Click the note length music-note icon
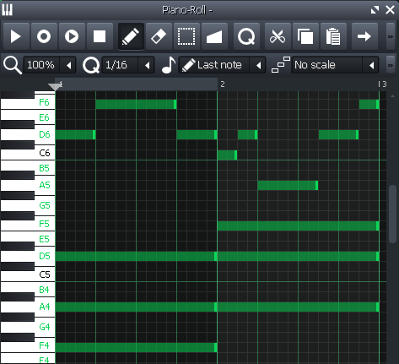The width and height of the screenshot is (399, 364). pos(169,65)
